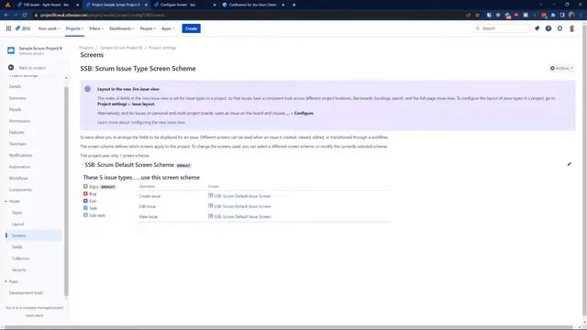The width and height of the screenshot is (587, 330).
Task: Click the Projects breadcrumb link
Action: 86,48
